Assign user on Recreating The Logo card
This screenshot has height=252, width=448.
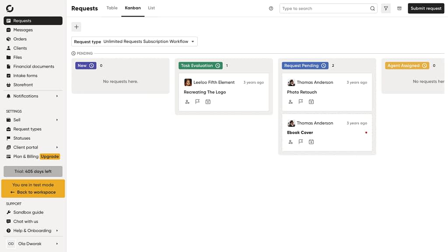click(x=187, y=102)
